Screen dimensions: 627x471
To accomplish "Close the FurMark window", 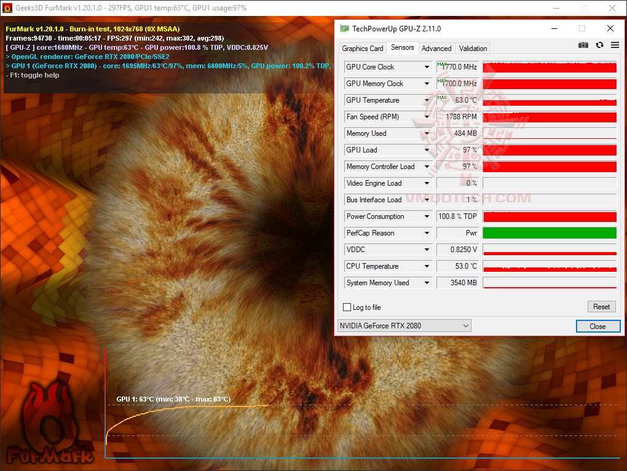I will (612, 7).
